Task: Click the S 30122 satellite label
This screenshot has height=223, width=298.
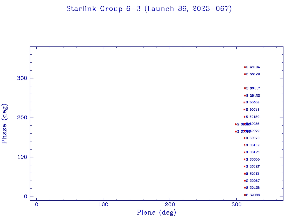Action: click(253, 96)
